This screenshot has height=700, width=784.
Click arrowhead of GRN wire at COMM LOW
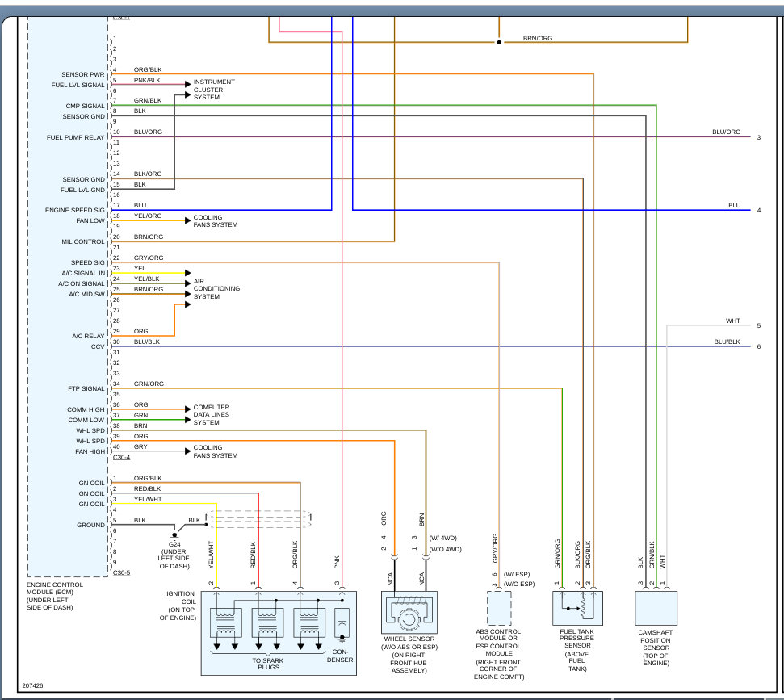pos(188,420)
